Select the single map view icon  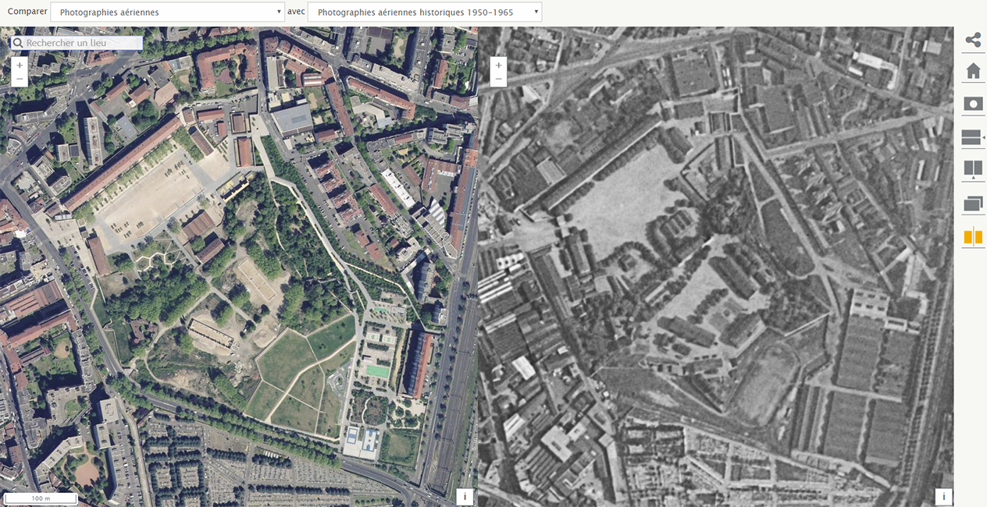click(x=972, y=104)
